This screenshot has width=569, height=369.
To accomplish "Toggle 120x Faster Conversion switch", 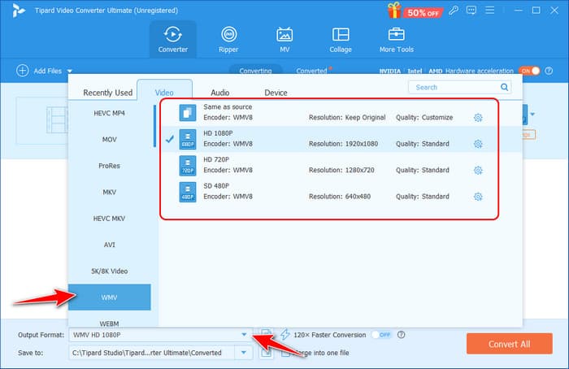I will 380,334.
